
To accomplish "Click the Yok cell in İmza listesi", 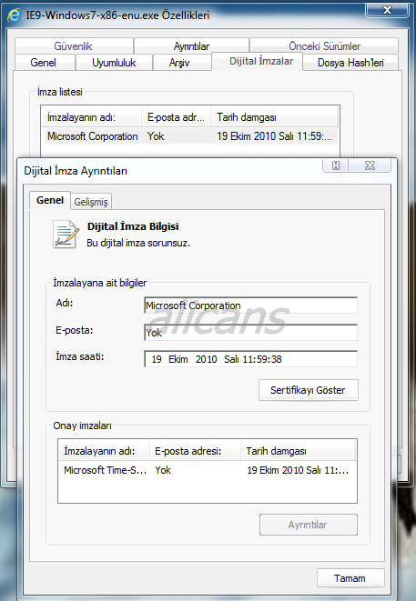I will coord(156,136).
